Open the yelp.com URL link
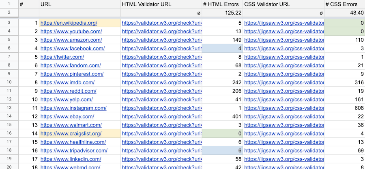This screenshot has height=169, width=365. (67, 100)
